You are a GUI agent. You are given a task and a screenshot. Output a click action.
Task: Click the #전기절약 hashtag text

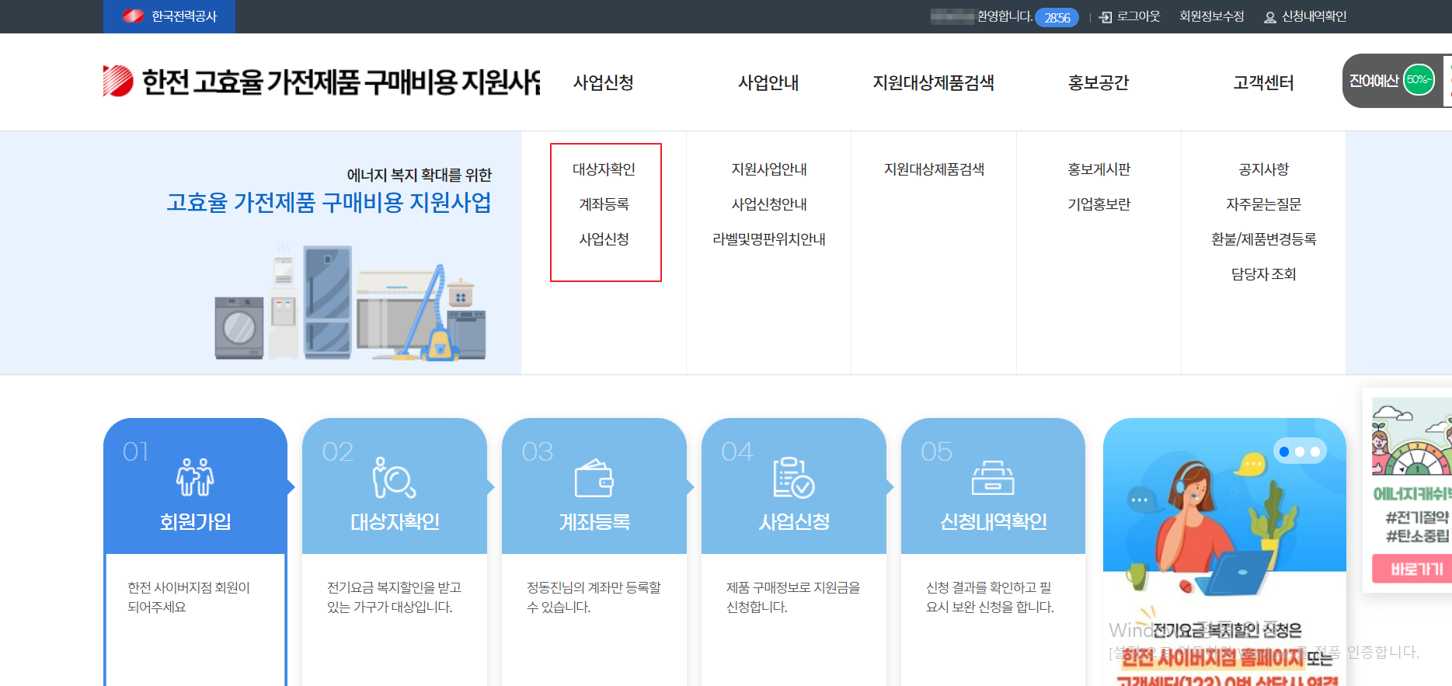tap(1418, 517)
